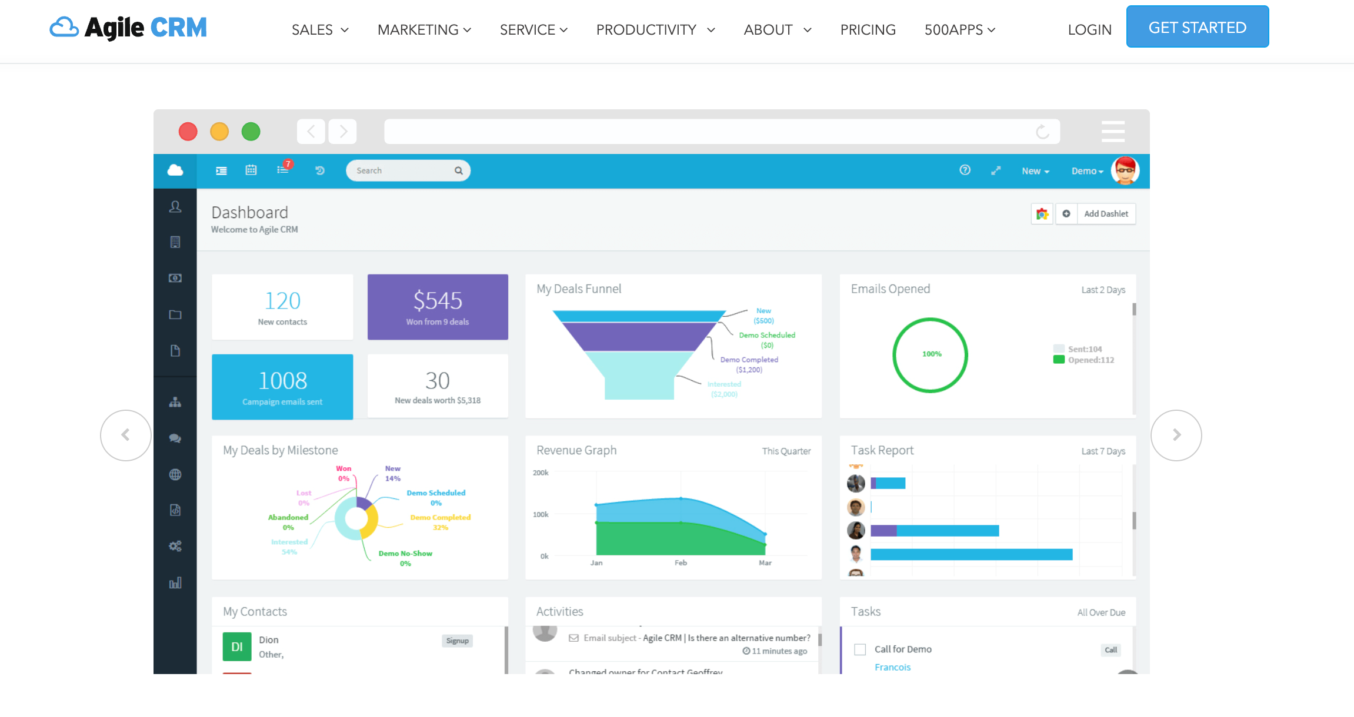1354x717 pixels.
Task: Open the New dropdown in the top bar
Action: [1035, 171]
